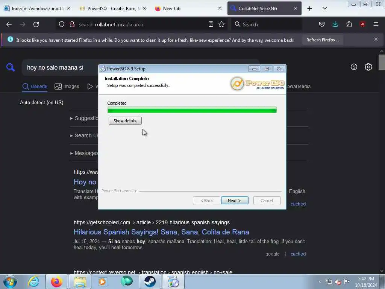Open Firefox downloads panel
385x289 pixels.
[335, 24]
